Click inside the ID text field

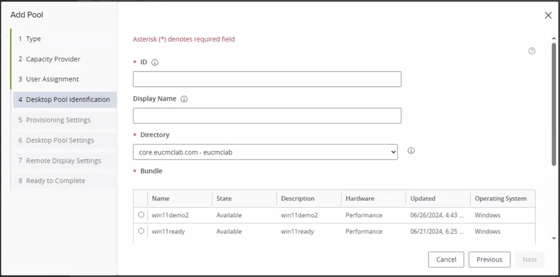tap(267, 79)
